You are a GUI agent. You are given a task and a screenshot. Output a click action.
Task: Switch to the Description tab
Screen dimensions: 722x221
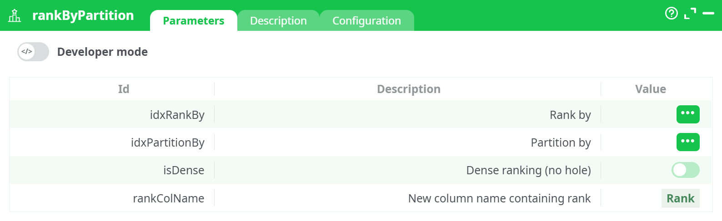click(278, 21)
